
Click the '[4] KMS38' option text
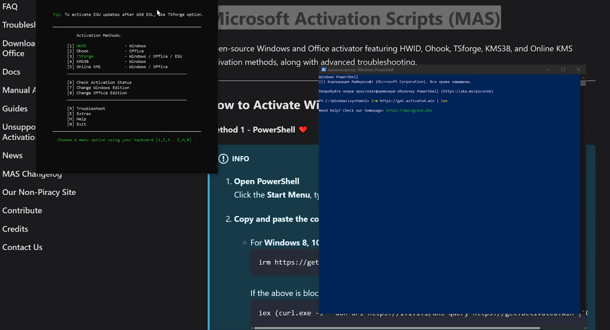78,62
